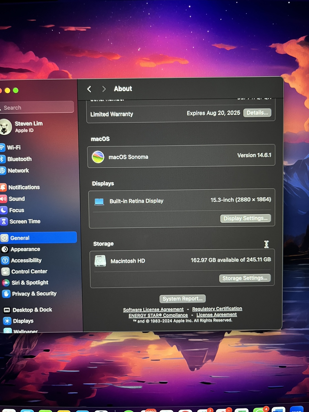Open Focus settings pane
Image resolution: width=309 pixels, height=412 pixels.
pos(12,210)
